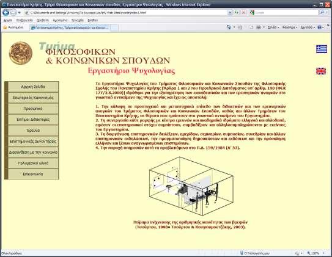Click the Internet Explorer title bar icon
This screenshot has height=257, width=332.
pos(4,4)
